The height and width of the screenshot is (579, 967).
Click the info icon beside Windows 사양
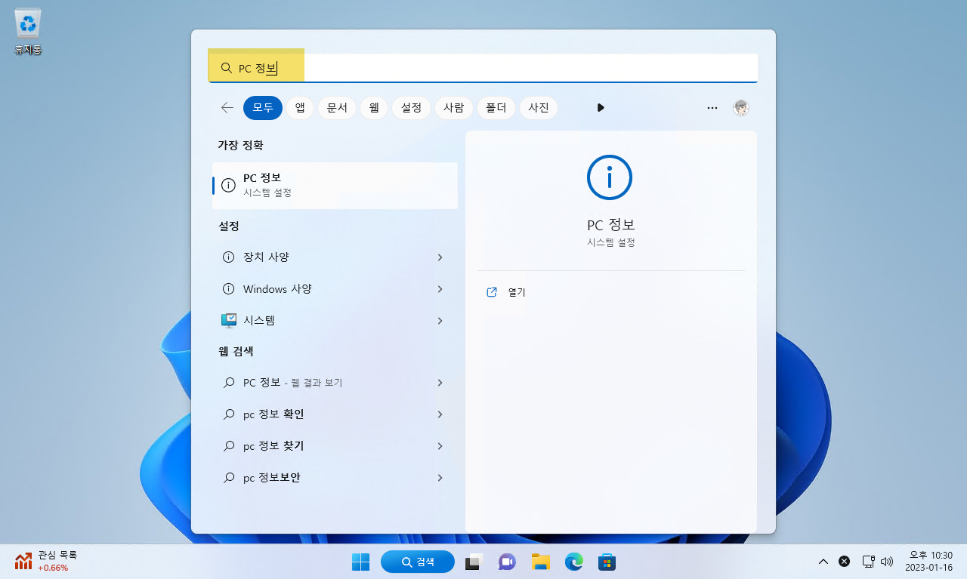click(228, 289)
